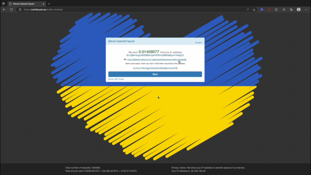Add this page to favorites
311x175 pixels.
click(x=254, y=9)
